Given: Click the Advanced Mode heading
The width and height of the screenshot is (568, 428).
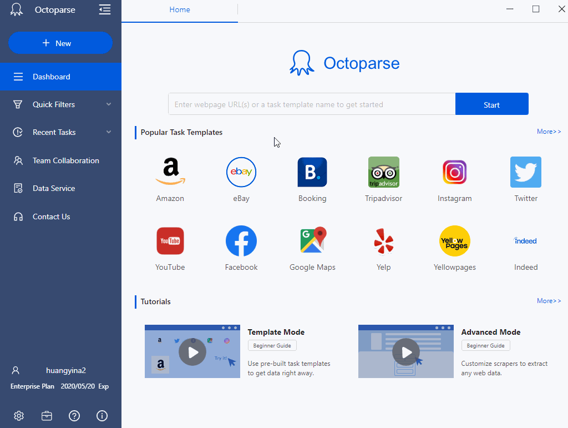Looking at the screenshot, I should (x=491, y=332).
